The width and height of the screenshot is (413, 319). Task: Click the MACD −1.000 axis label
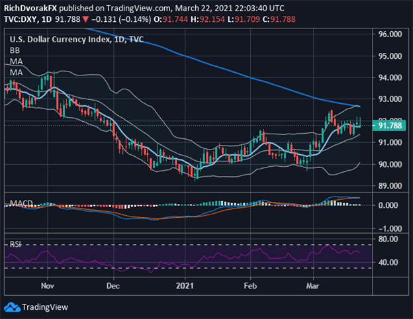pos(390,228)
